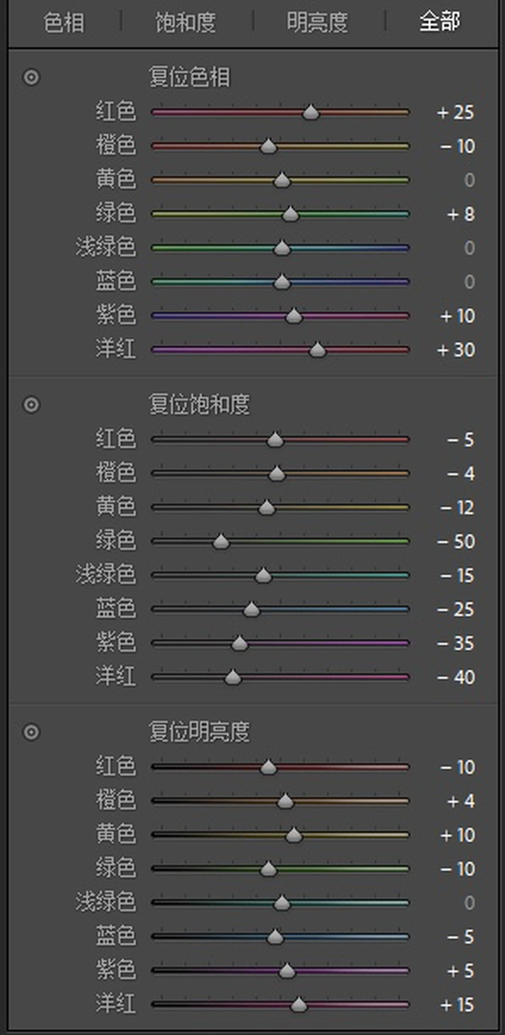This screenshot has width=505, height=1035.
Task: Click the saturation 绿色 slider handle
Action: pyautogui.click(x=221, y=541)
